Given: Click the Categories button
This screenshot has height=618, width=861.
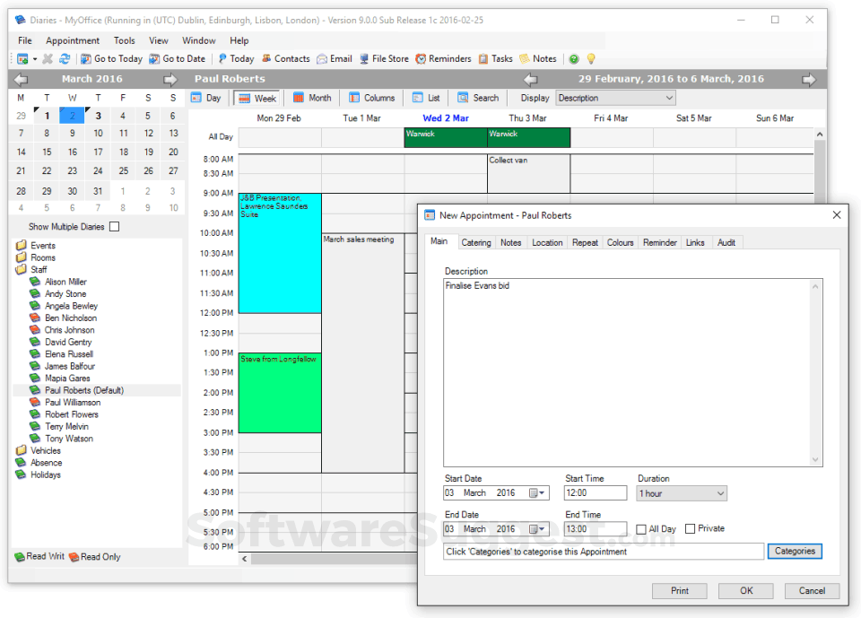Looking at the screenshot, I should 795,551.
